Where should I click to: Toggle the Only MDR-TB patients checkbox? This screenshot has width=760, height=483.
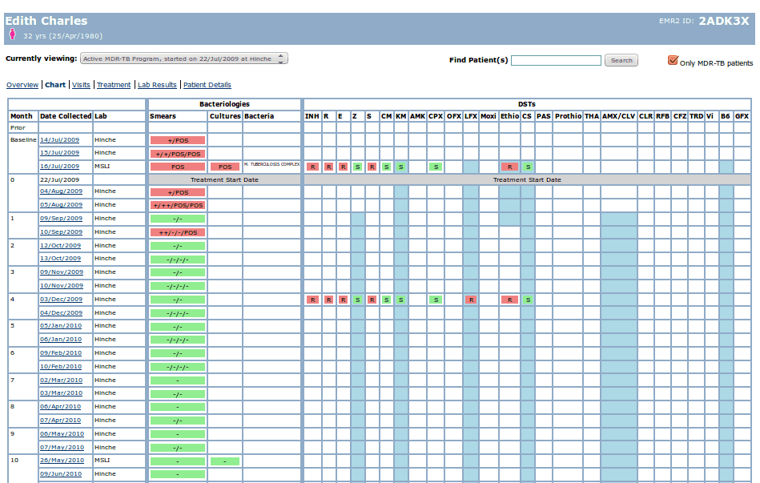point(673,61)
